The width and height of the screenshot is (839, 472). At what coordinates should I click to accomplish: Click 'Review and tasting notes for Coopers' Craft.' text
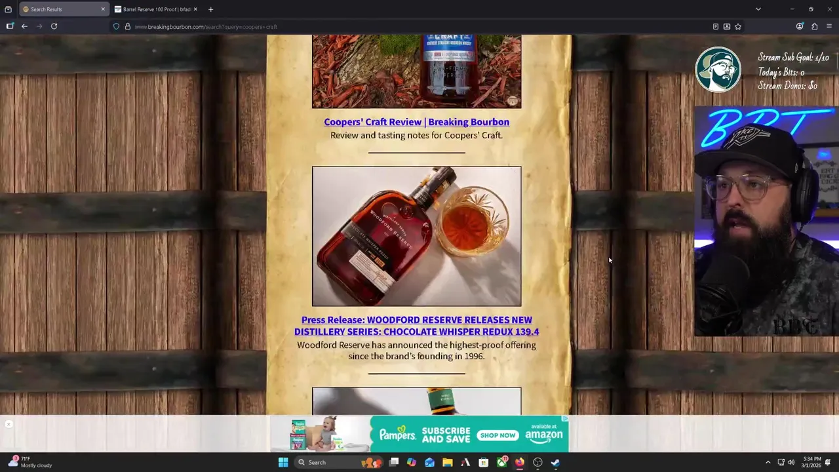point(416,135)
